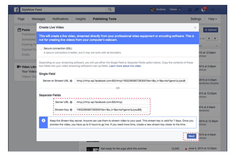
Task: Open the messages chat icon
Action: pyautogui.click(x=197, y=9)
